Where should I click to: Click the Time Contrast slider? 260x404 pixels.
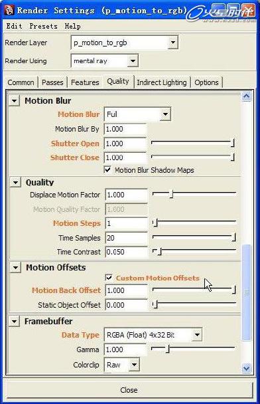pyautogui.click(x=194, y=251)
